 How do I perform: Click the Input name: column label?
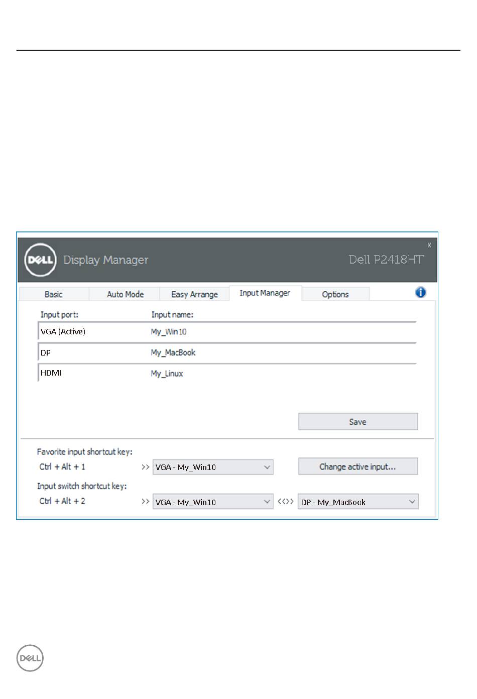(172, 315)
